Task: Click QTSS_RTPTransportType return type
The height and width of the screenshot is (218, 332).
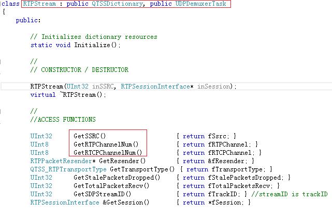Action: click(68, 169)
